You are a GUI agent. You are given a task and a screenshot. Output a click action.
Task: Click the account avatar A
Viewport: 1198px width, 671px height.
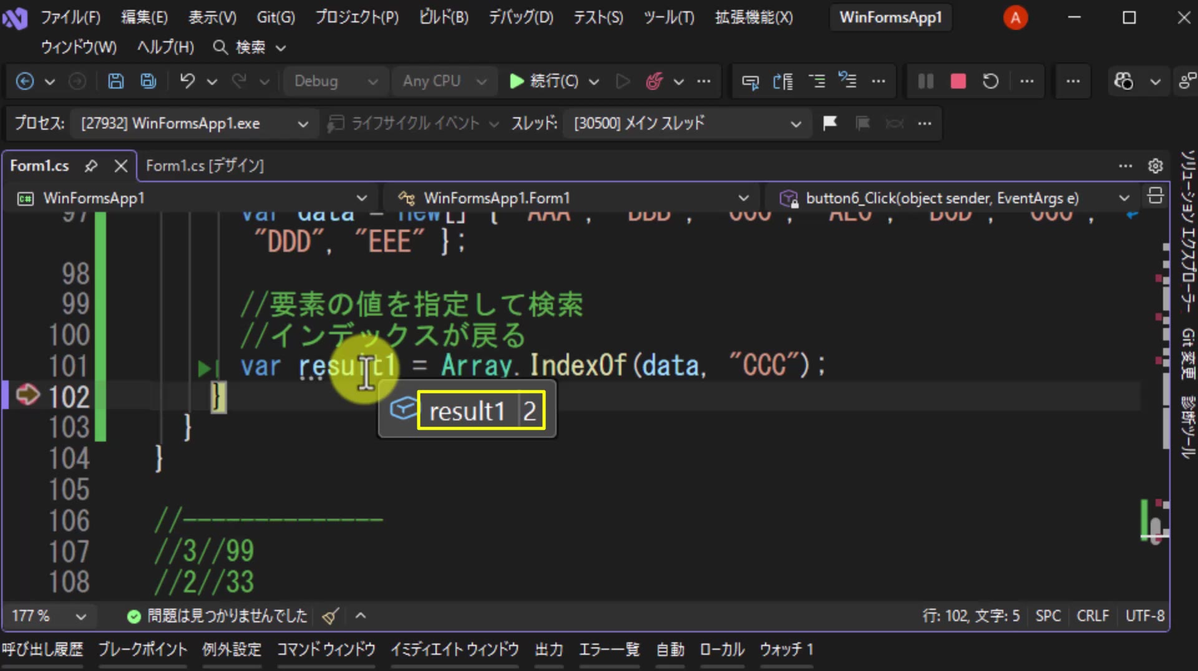(1015, 17)
